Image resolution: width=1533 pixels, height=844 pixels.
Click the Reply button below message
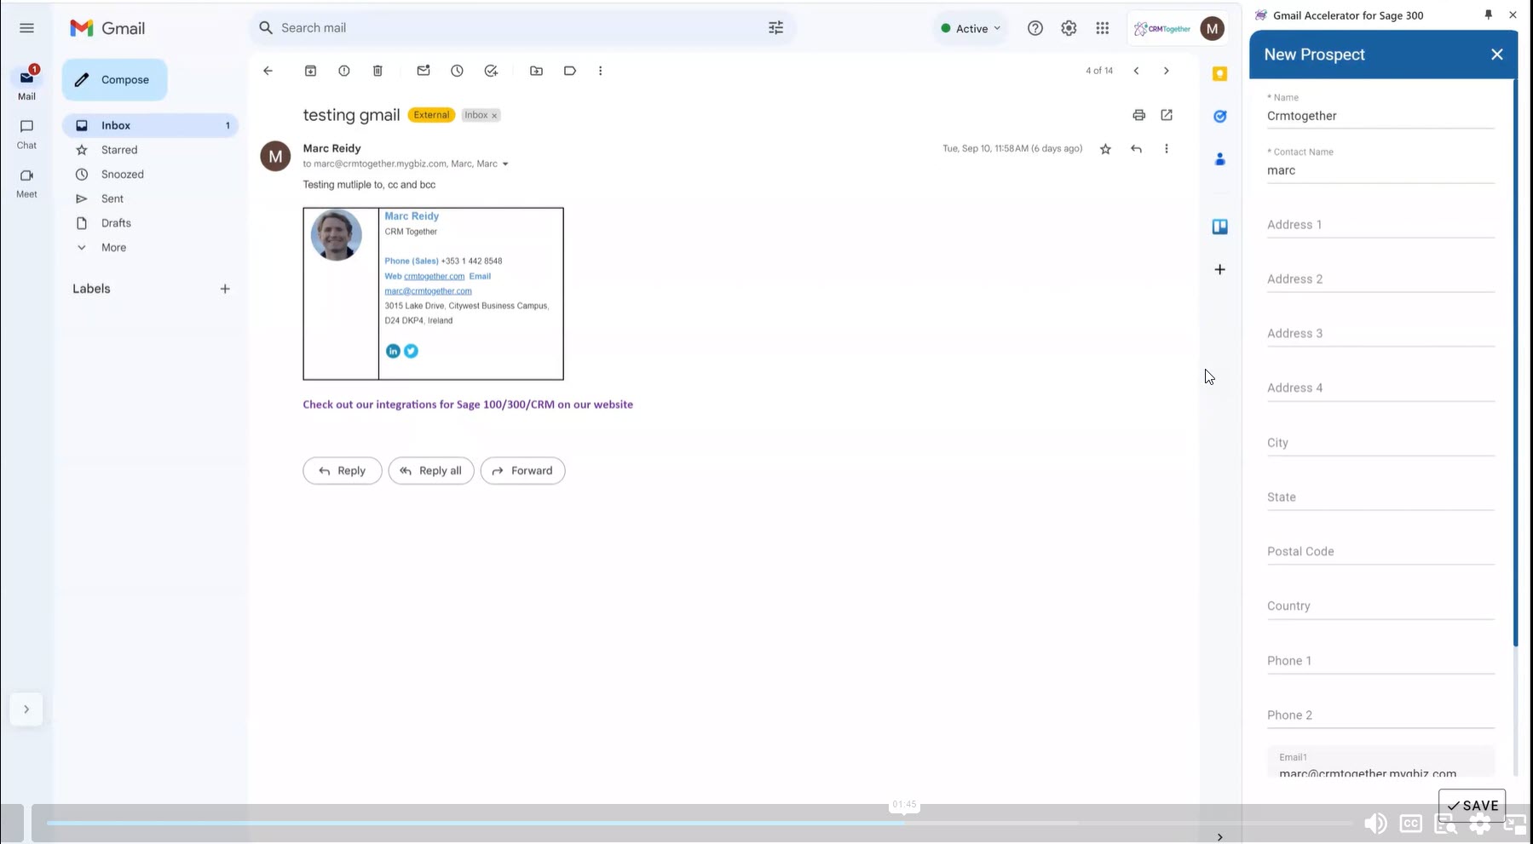[342, 471]
